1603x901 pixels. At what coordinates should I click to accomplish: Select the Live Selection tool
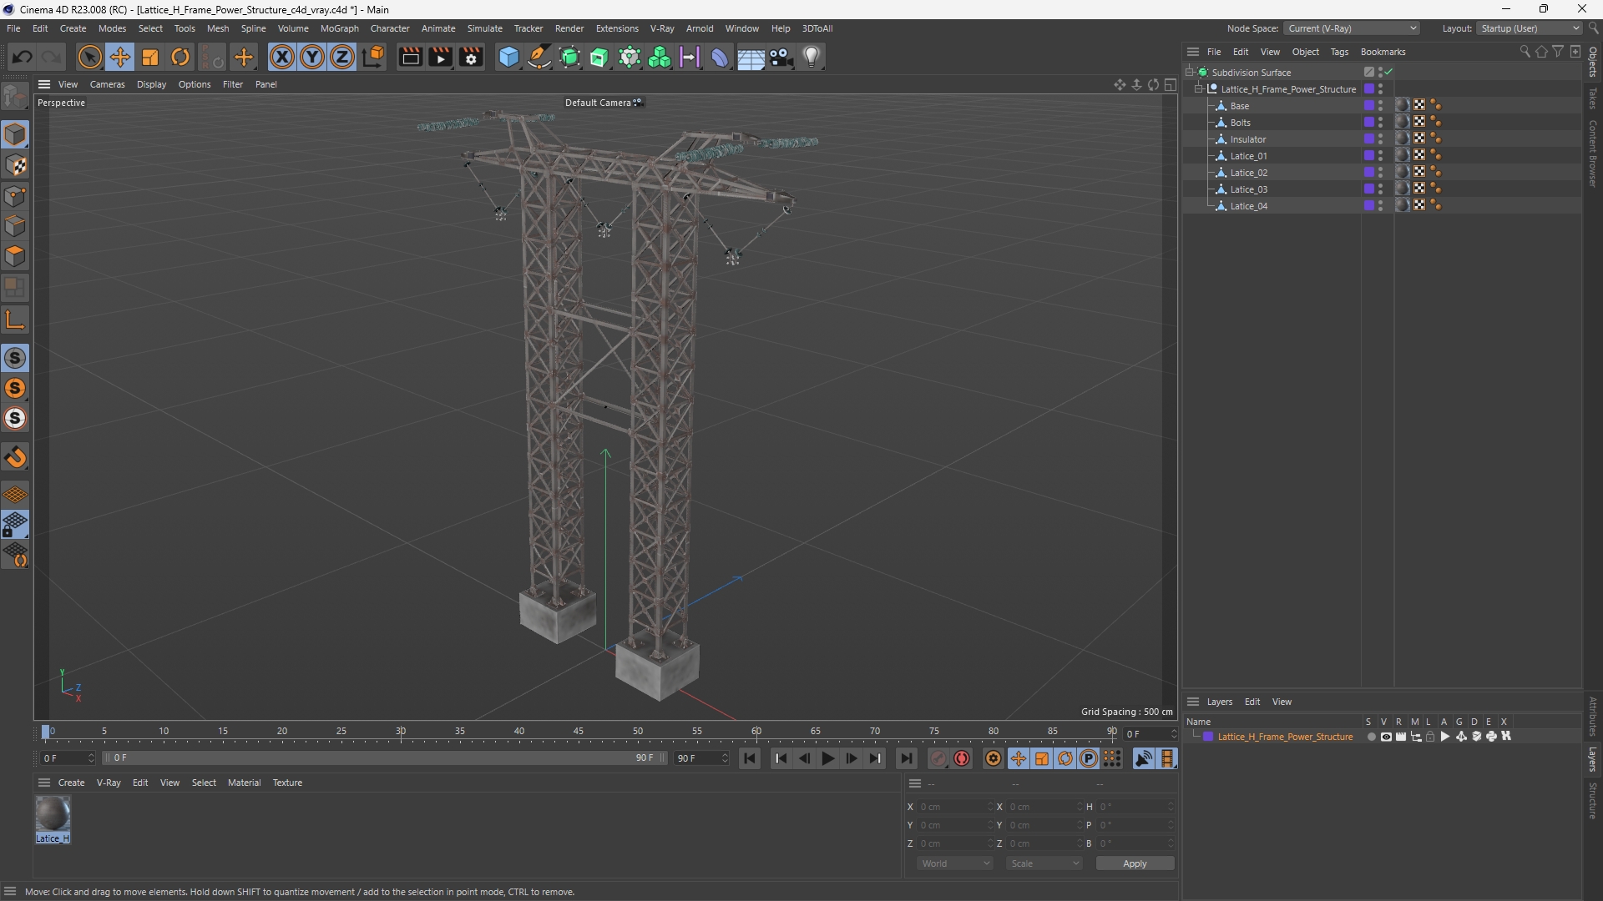89,57
